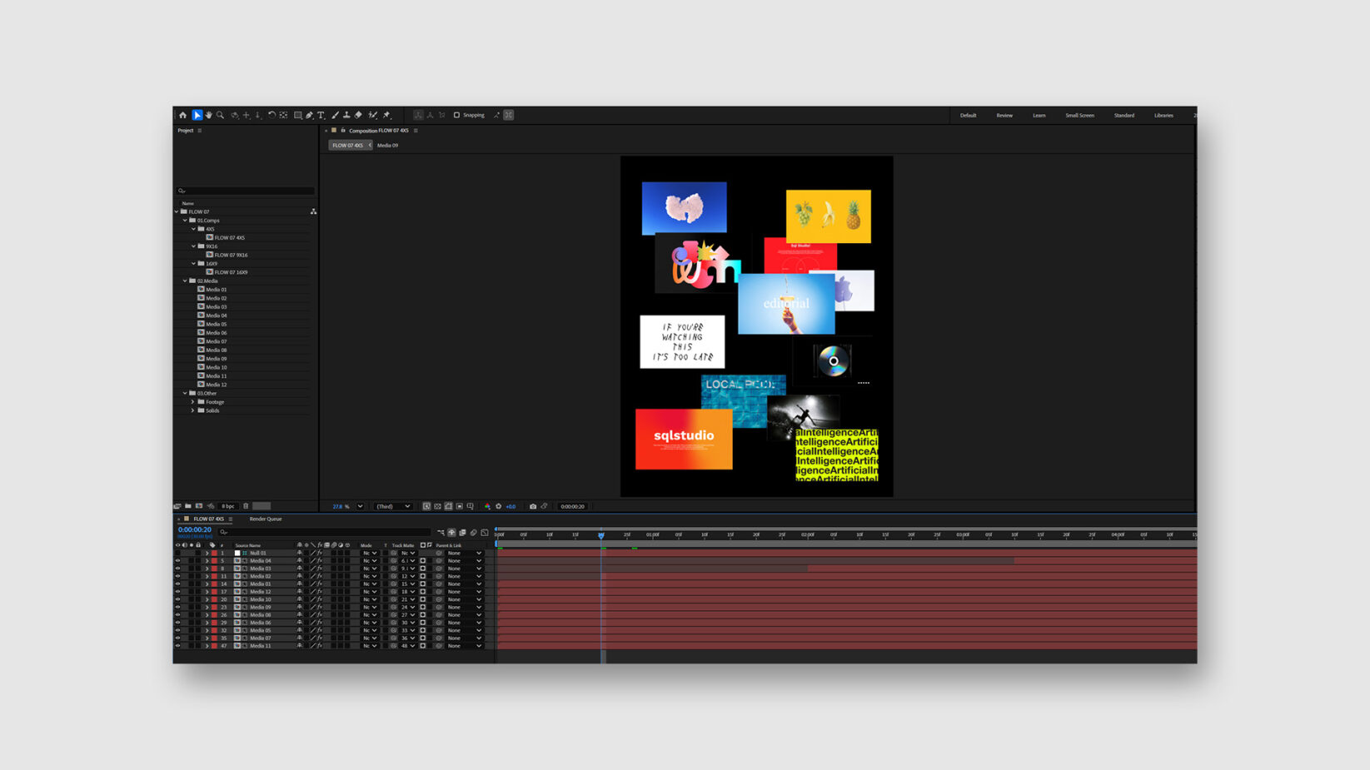Switch to Review workspace

pos(1004,116)
